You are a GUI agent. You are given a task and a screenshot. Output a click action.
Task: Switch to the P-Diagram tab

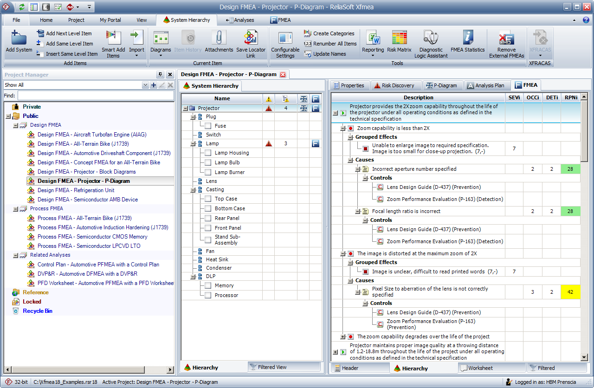click(442, 85)
